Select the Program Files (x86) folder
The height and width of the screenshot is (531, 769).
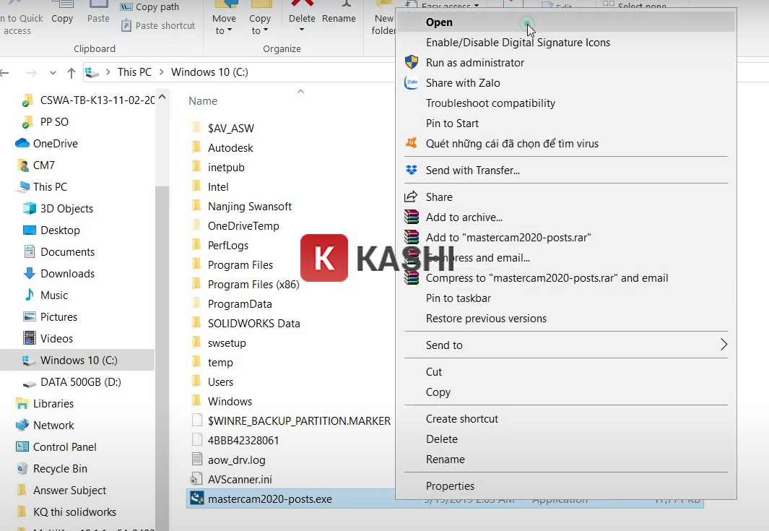(x=253, y=285)
